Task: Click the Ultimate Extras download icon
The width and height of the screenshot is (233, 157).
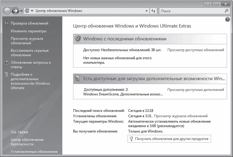Action: tap(78, 79)
